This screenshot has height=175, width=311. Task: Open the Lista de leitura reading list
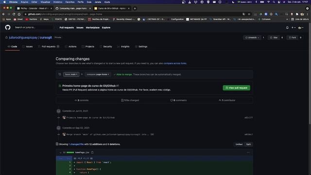(x=300, y=19)
